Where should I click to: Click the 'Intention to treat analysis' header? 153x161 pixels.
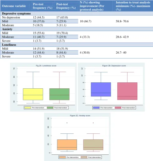pos(133,6)
